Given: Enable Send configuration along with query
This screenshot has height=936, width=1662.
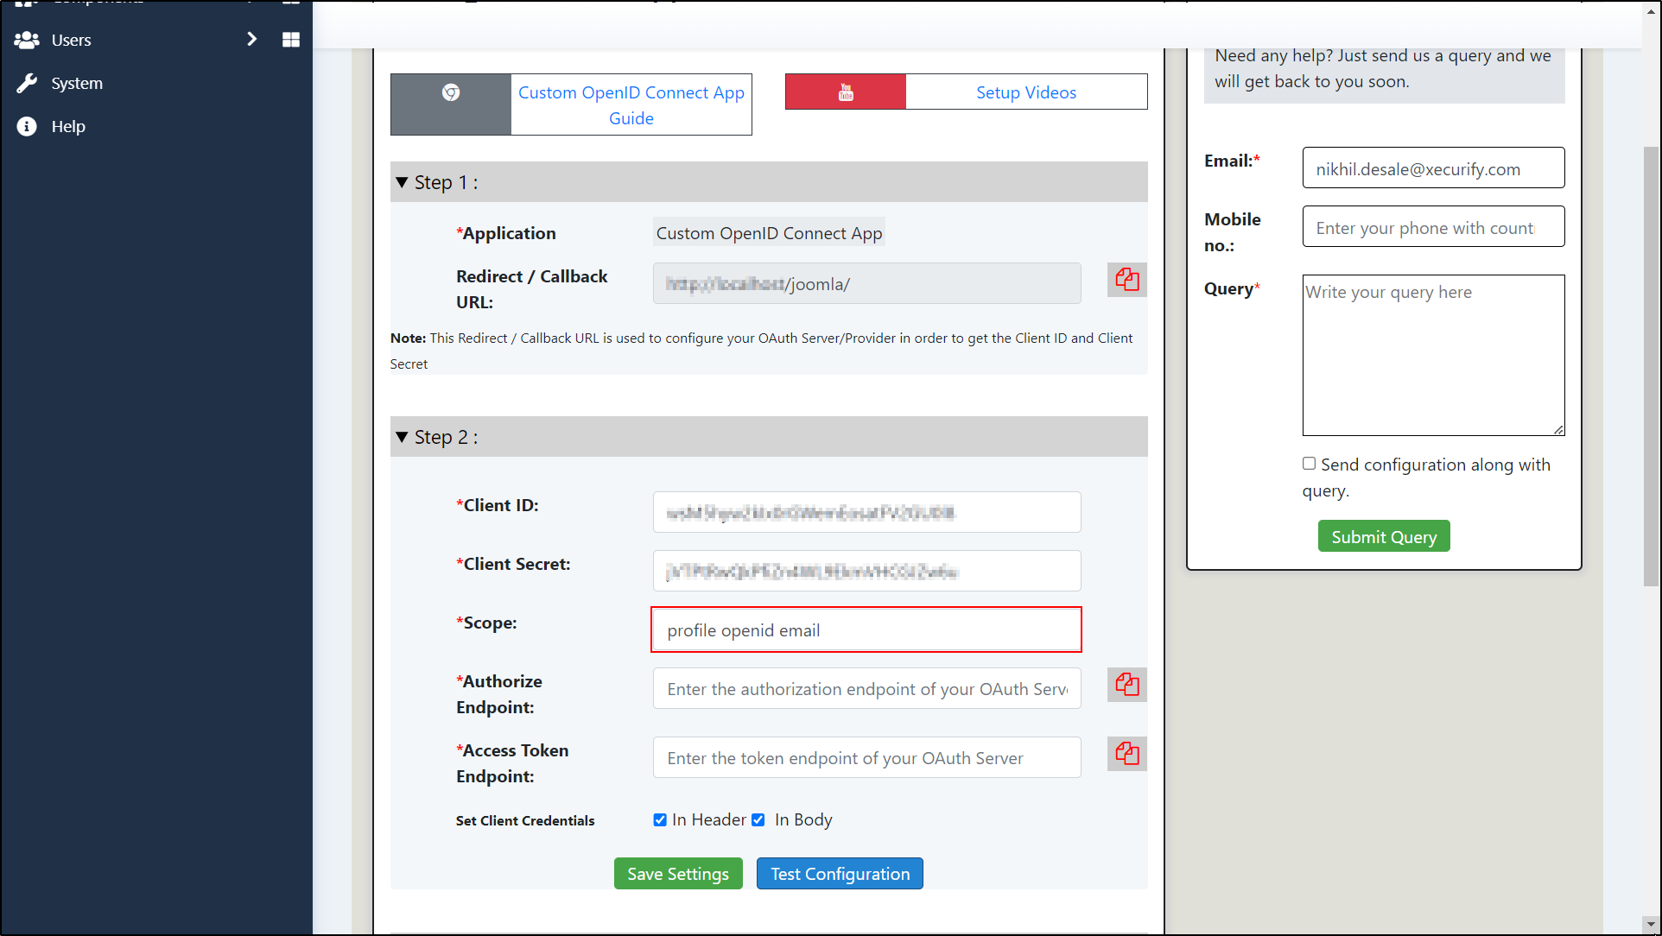Looking at the screenshot, I should pos(1310,464).
